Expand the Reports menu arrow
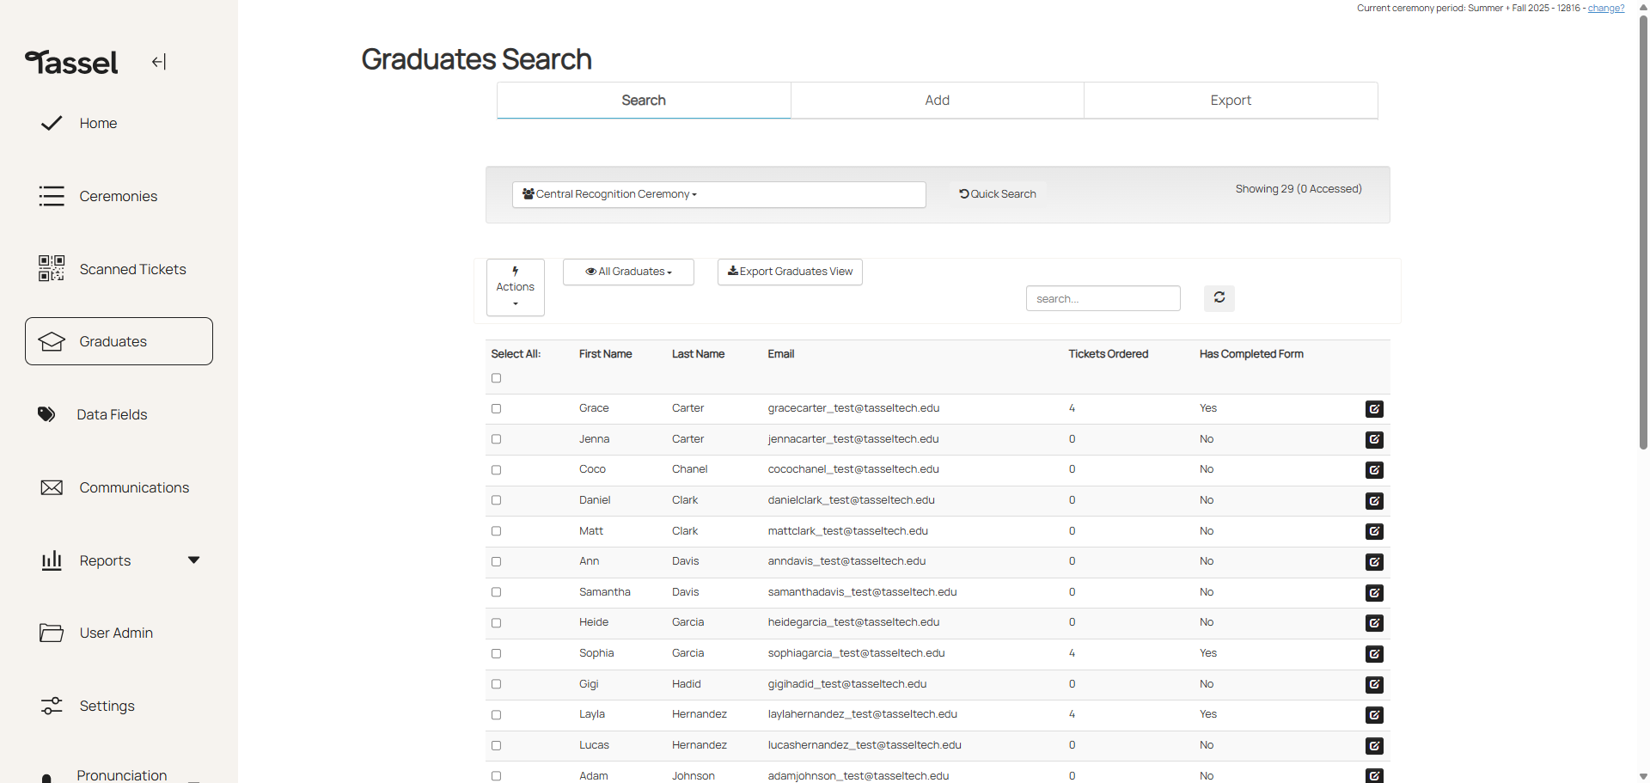The image size is (1650, 783). tap(193, 560)
